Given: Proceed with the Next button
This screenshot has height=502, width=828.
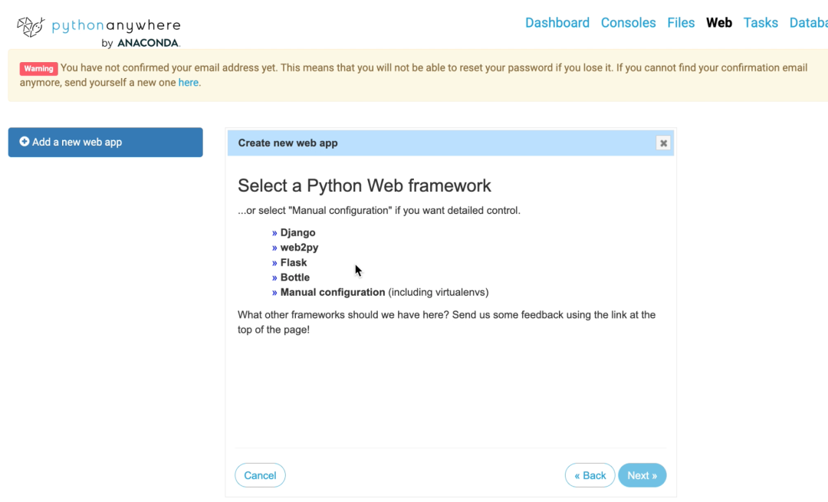Looking at the screenshot, I should click(642, 475).
